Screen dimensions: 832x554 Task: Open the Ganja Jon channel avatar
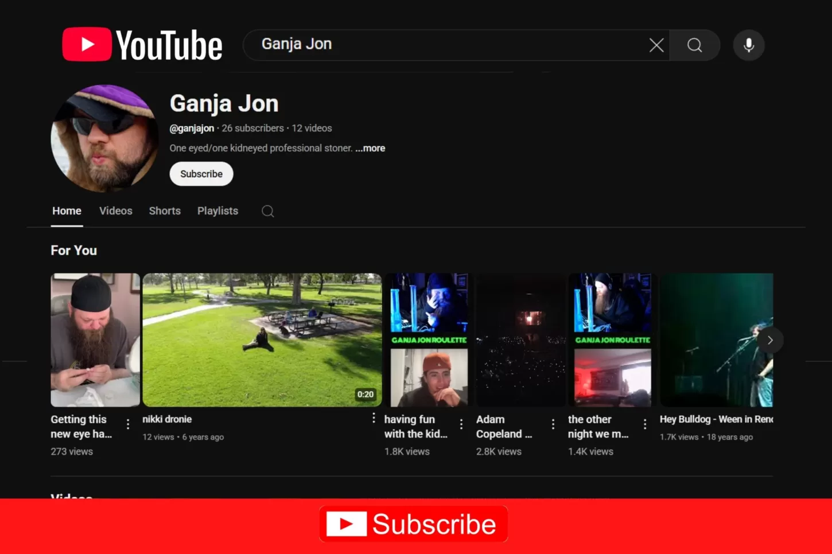(x=104, y=138)
